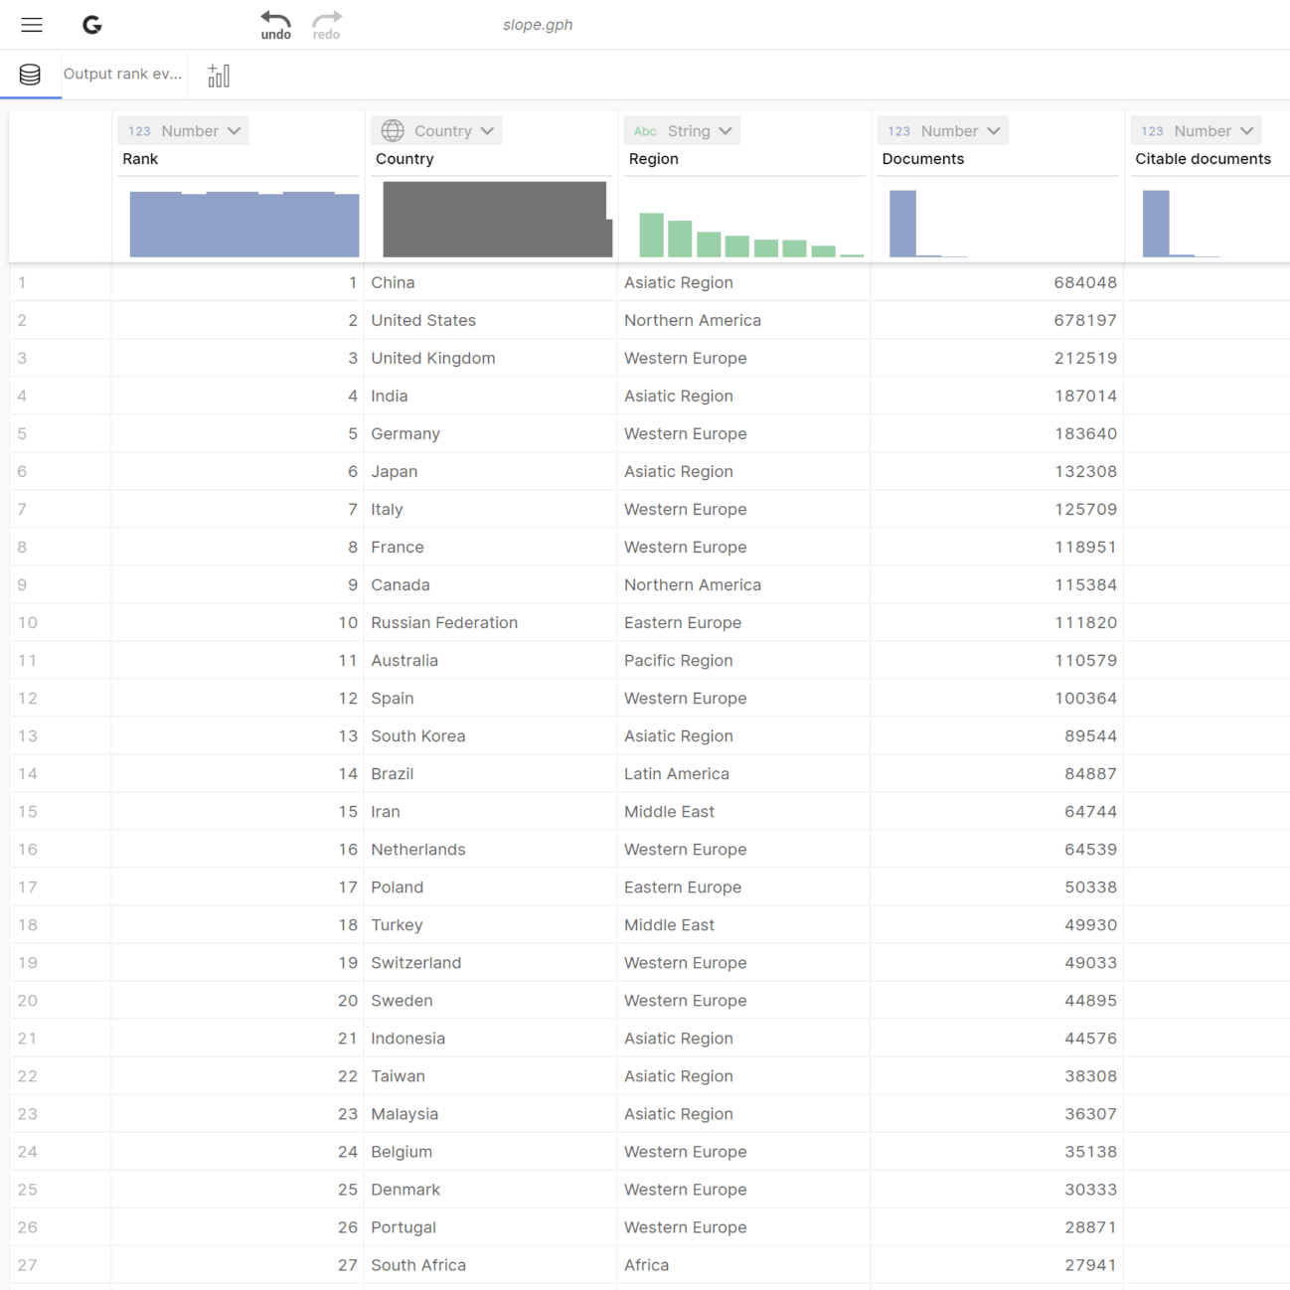Click the Africa region cell
This screenshot has height=1290, width=1290.
point(743,1264)
